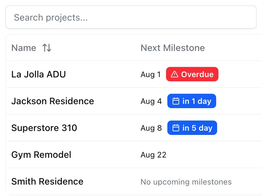Open the Superstore 310 project

point(44,128)
